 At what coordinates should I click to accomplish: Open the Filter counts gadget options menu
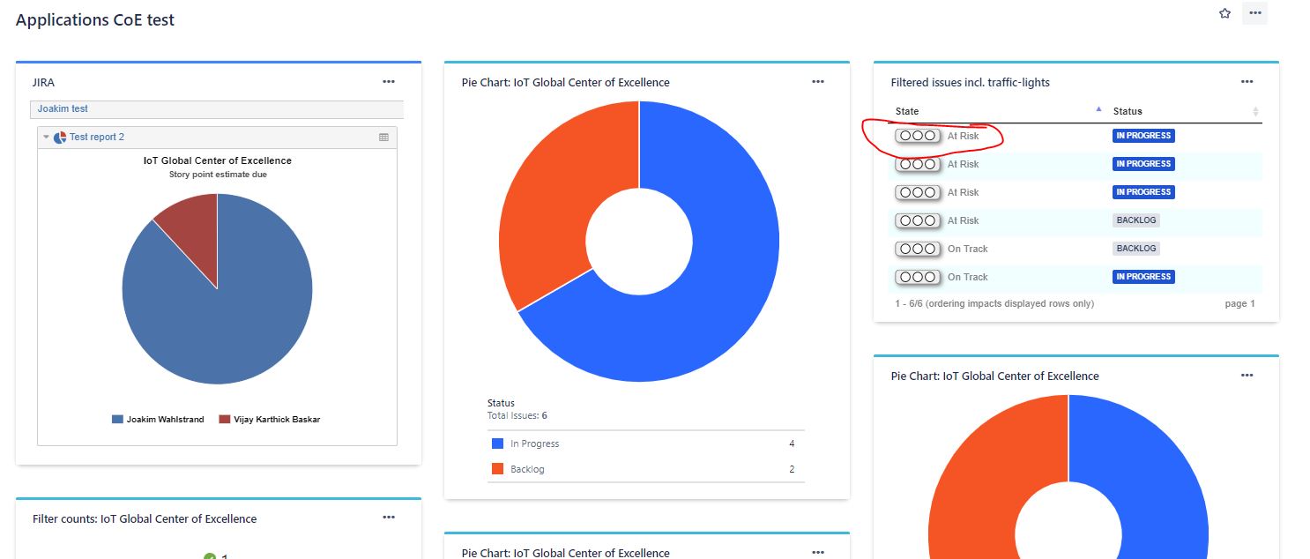coord(389,518)
